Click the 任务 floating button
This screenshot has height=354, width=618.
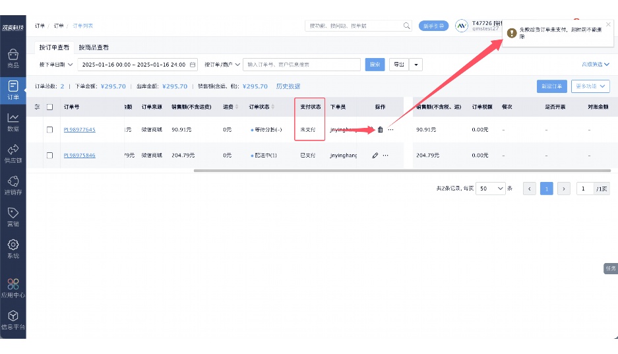[x=611, y=268]
